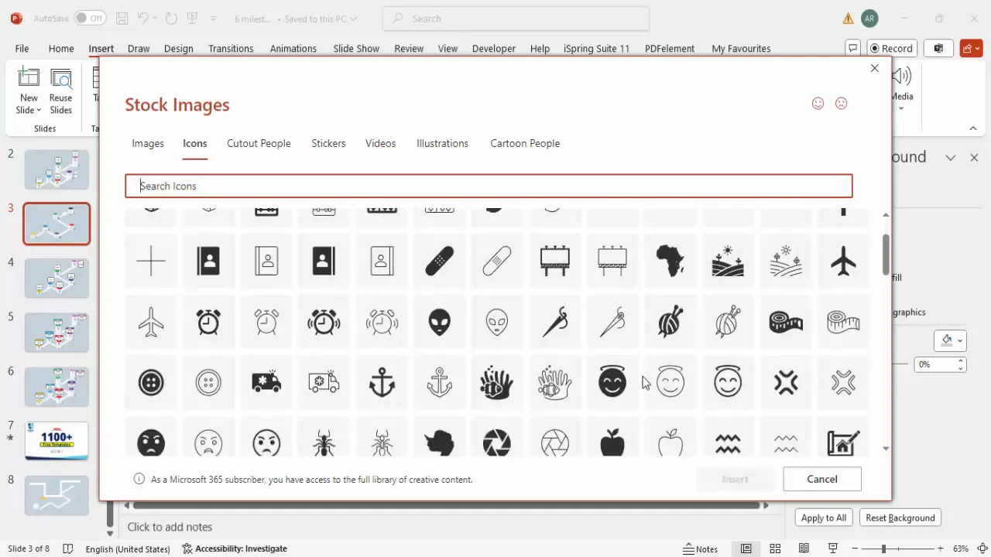Select the solid sea anemone icon

tap(497, 382)
